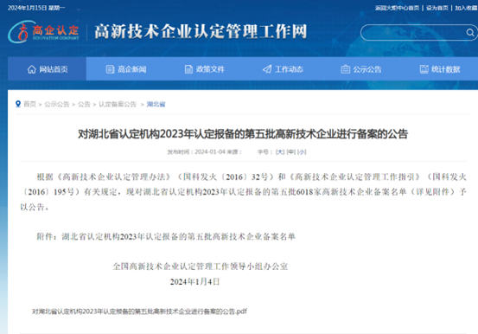Viewport: 478px width, 334px height.
Task: Click the paper-plane icon beside 工作动态
Action: (x=267, y=69)
